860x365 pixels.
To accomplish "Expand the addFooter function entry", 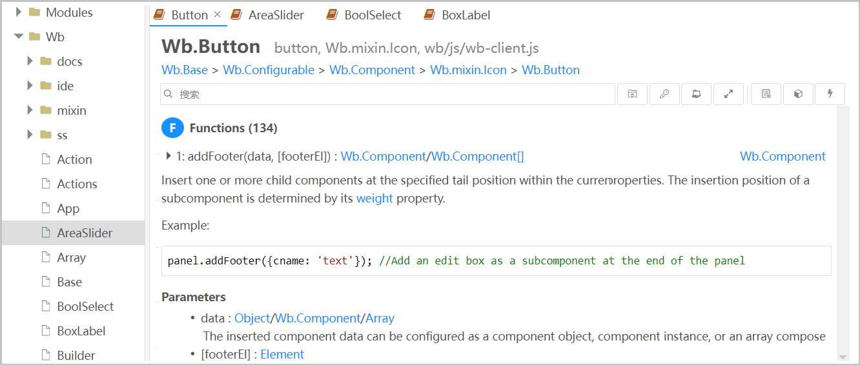I will tap(169, 155).
